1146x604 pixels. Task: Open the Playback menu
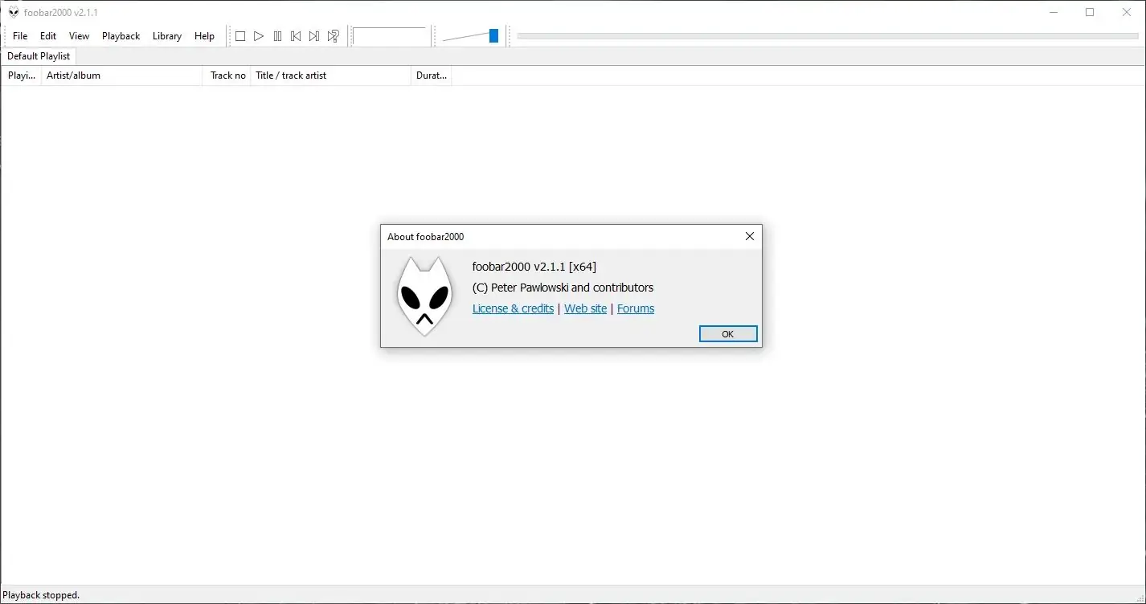click(x=121, y=36)
